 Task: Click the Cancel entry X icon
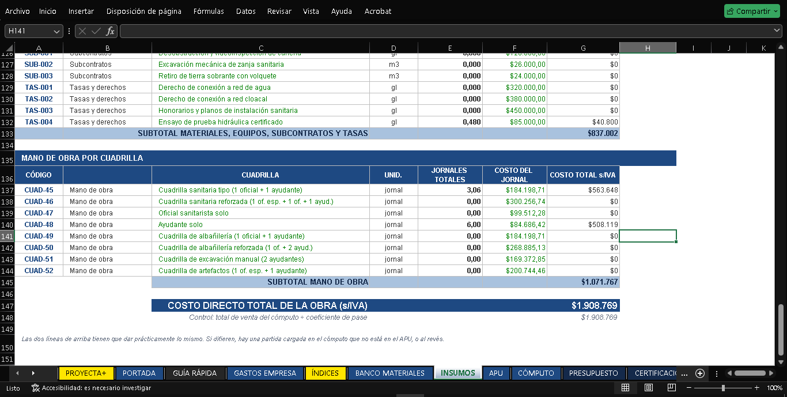[x=82, y=31]
